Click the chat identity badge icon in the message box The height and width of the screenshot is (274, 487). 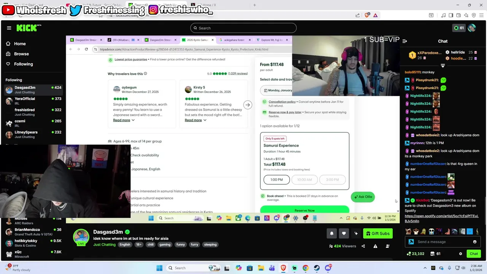click(x=411, y=242)
